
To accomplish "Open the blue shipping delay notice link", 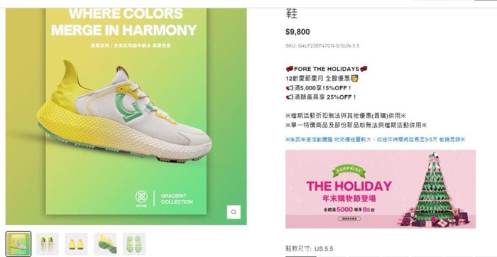I will pos(375,139).
